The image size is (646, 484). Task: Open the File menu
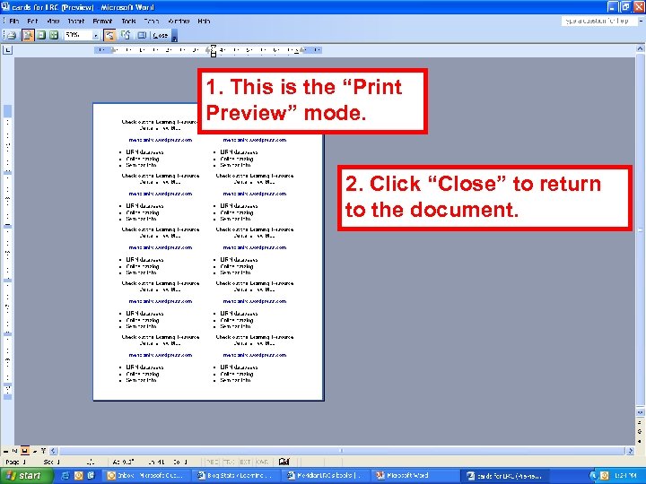(14, 21)
